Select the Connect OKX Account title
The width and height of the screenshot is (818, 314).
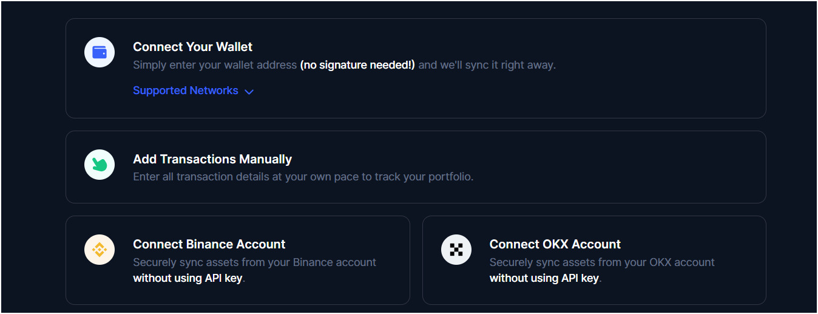coord(555,244)
